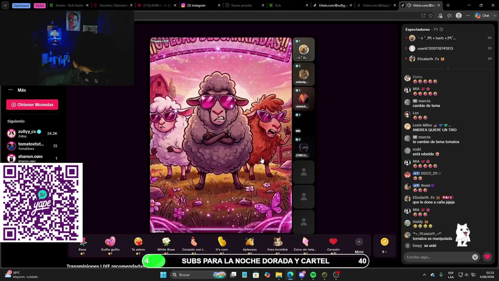Mute audio on the active TikTok tab
This screenshot has height=281, width=499.
409,5
